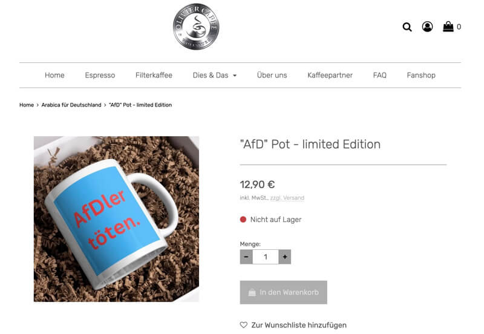Open the Kaffeepartner page
Viewport: 484px width, 334px height.
tap(330, 75)
